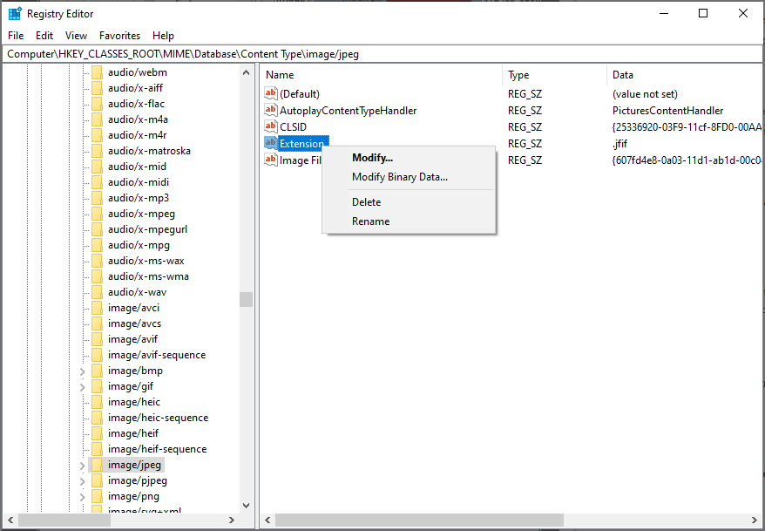
Task: Choose Delete from the context menu
Action: 366,201
